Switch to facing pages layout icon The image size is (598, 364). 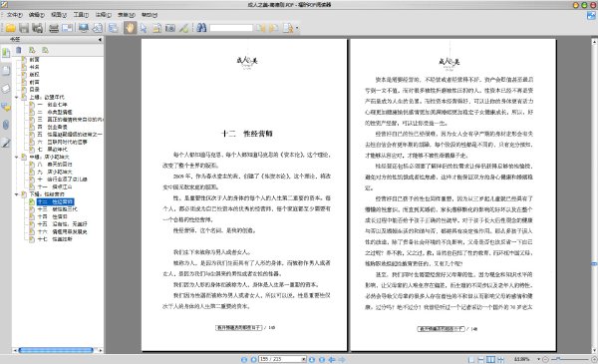[x=490, y=359]
